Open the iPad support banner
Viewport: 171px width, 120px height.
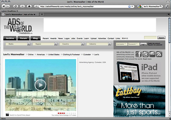pyautogui.click(x=139, y=72)
